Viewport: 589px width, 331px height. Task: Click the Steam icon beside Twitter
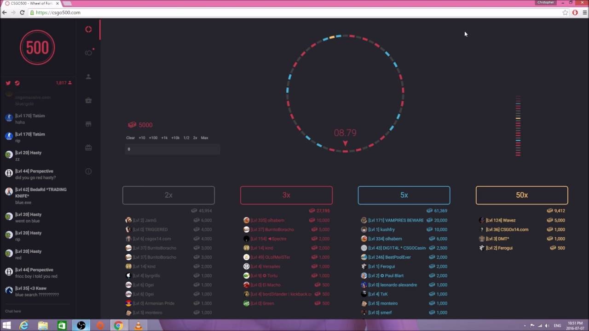[x=17, y=83]
